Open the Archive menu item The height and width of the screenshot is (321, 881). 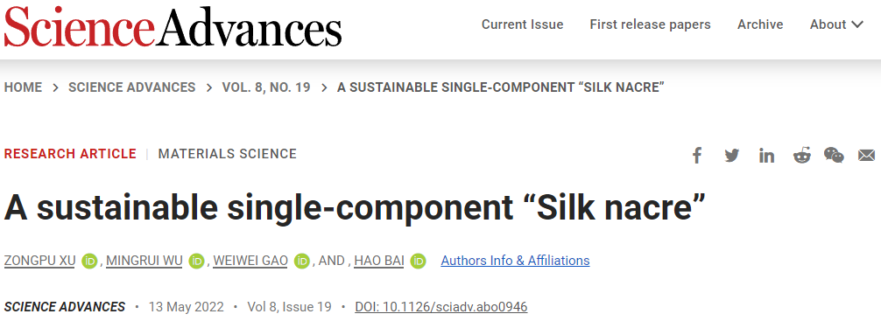pos(760,24)
